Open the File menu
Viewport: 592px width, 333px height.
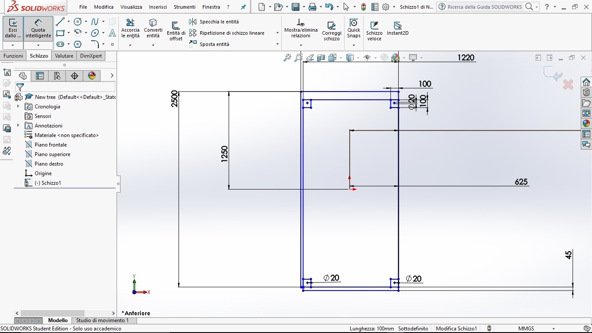pyautogui.click(x=83, y=7)
